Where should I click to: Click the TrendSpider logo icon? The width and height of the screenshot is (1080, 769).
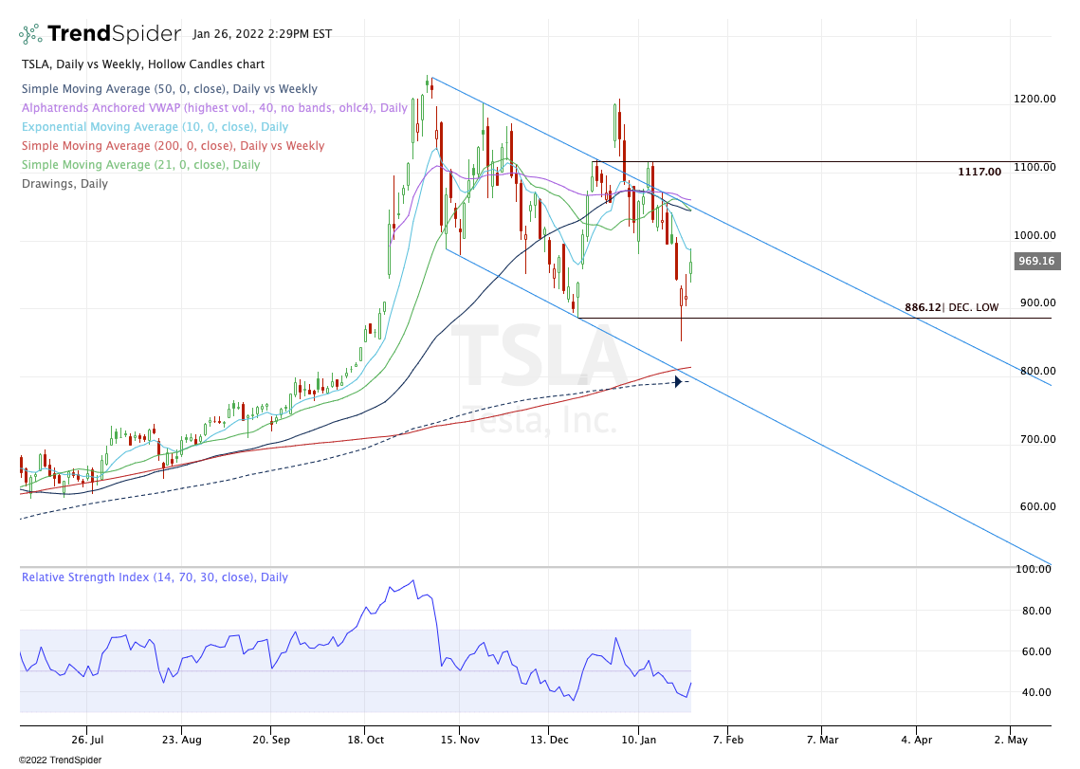30,34
